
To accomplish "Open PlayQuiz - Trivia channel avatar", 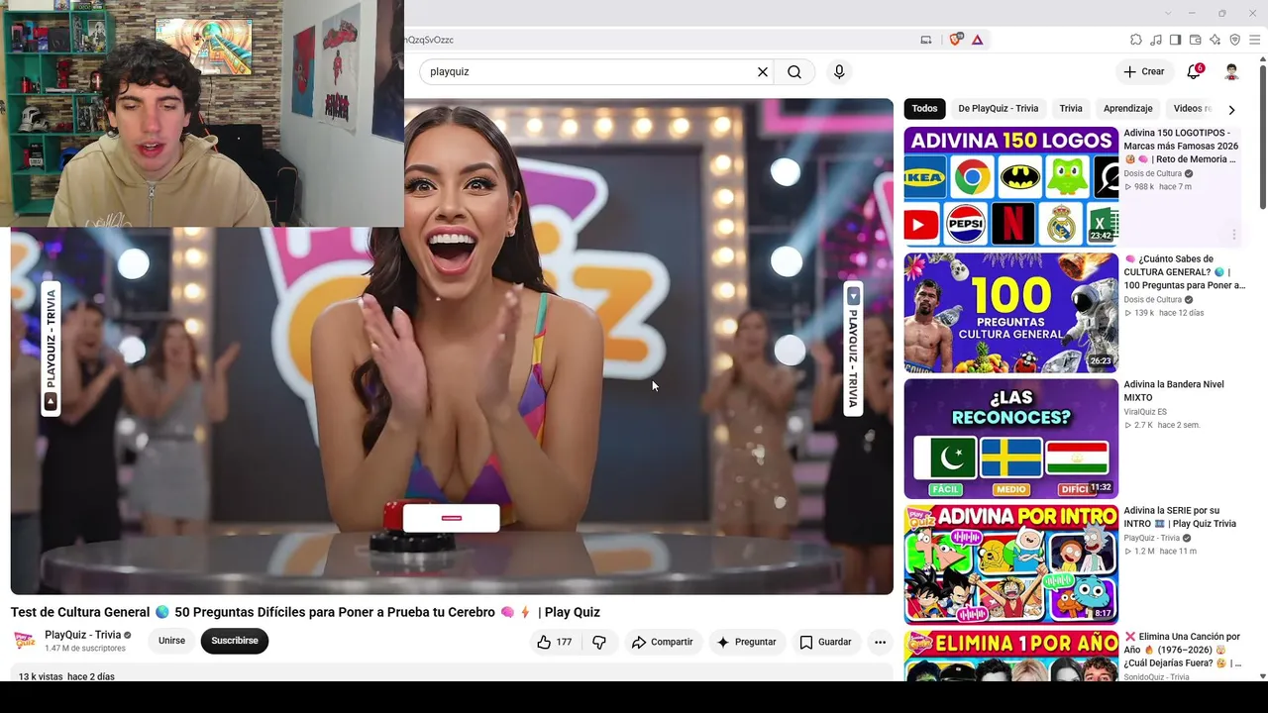I will coord(24,641).
